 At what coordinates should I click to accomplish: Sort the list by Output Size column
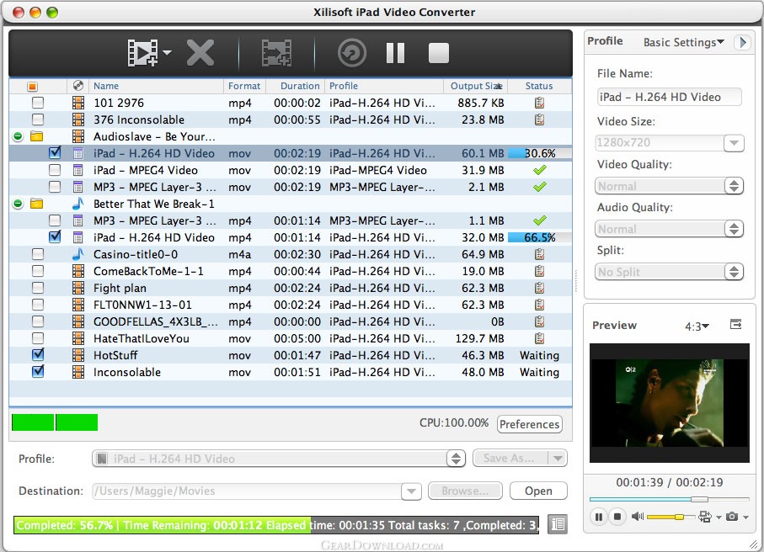[x=476, y=86]
